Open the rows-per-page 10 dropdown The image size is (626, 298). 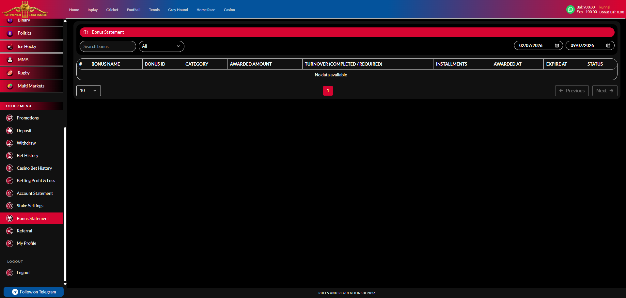[88, 91]
